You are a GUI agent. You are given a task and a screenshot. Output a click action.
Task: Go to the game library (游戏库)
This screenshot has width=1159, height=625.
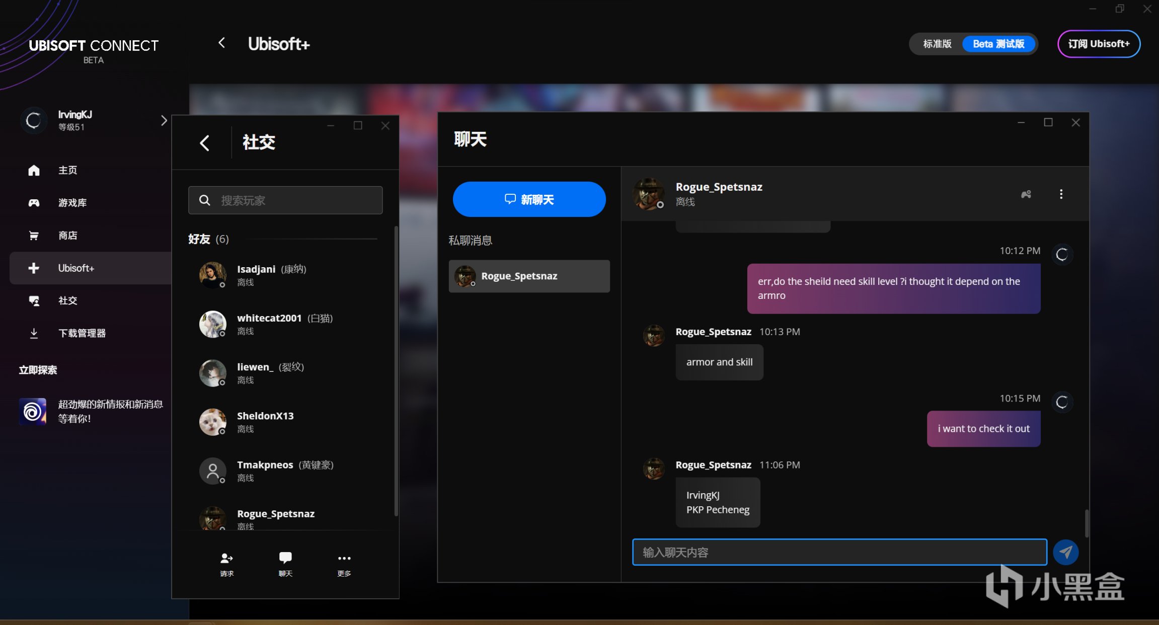(72, 203)
